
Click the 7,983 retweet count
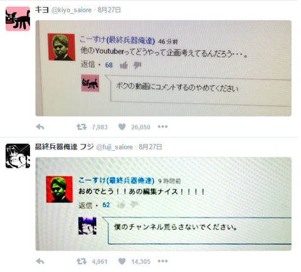click(100, 127)
